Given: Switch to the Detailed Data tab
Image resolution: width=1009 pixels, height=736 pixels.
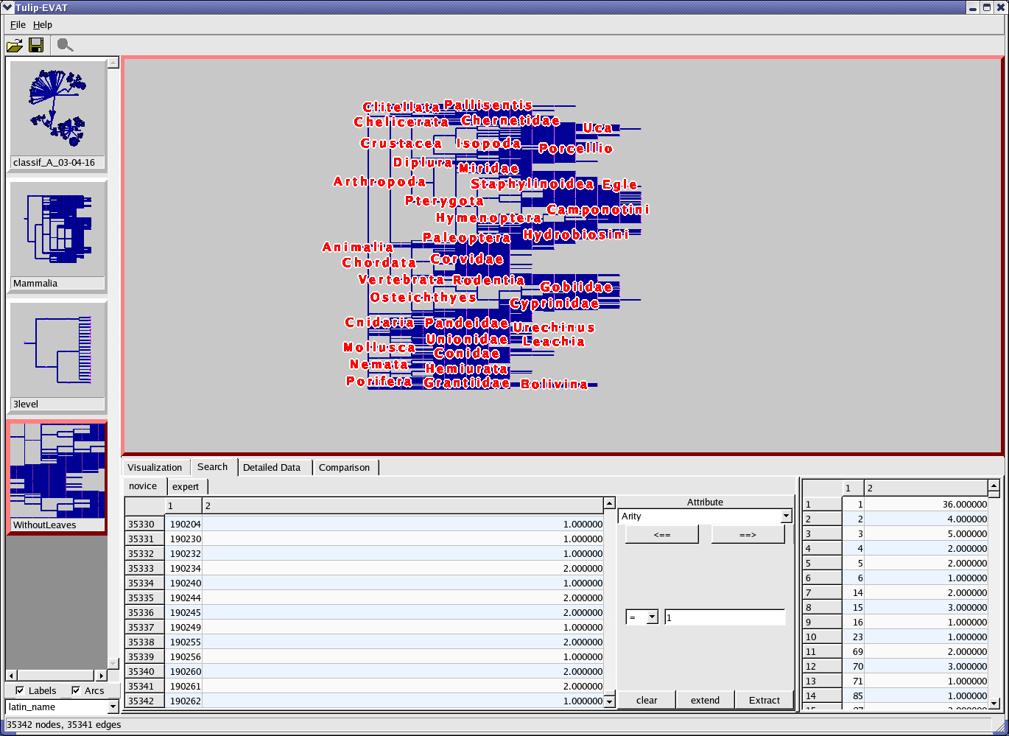Looking at the screenshot, I should [x=272, y=467].
